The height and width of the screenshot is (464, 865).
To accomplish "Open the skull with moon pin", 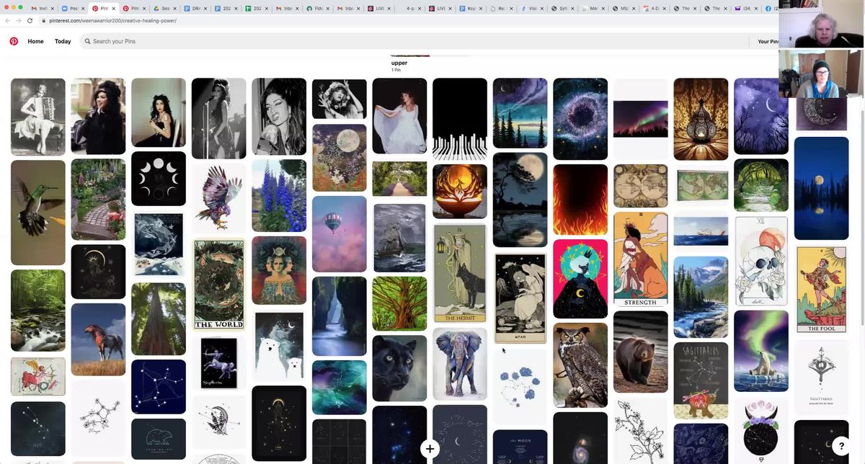I will click(x=761, y=261).
